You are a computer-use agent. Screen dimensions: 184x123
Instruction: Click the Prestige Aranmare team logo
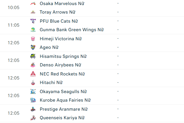point(33,109)
